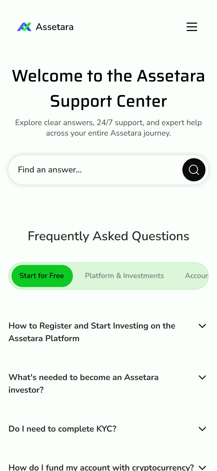Viewport: 217px width, 471px height.
Task: Expand the 'How to Register and Start Investing' question
Action: pos(202,326)
